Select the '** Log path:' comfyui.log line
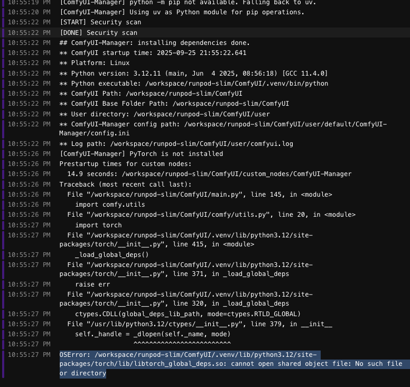Screen dimensions: 410x387 176,144
